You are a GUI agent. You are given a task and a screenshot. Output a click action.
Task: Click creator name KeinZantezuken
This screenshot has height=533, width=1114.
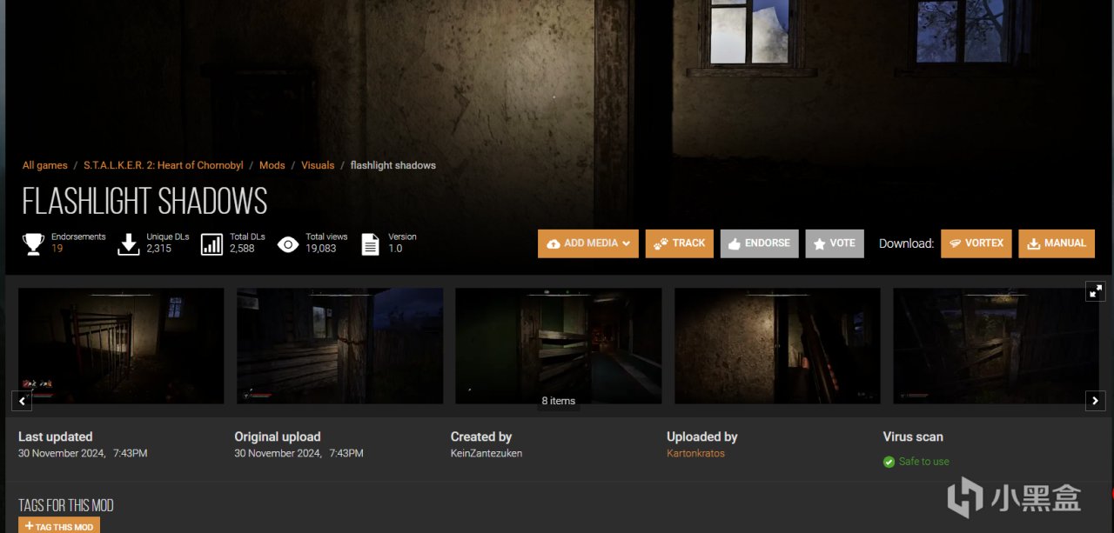point(487,454)
